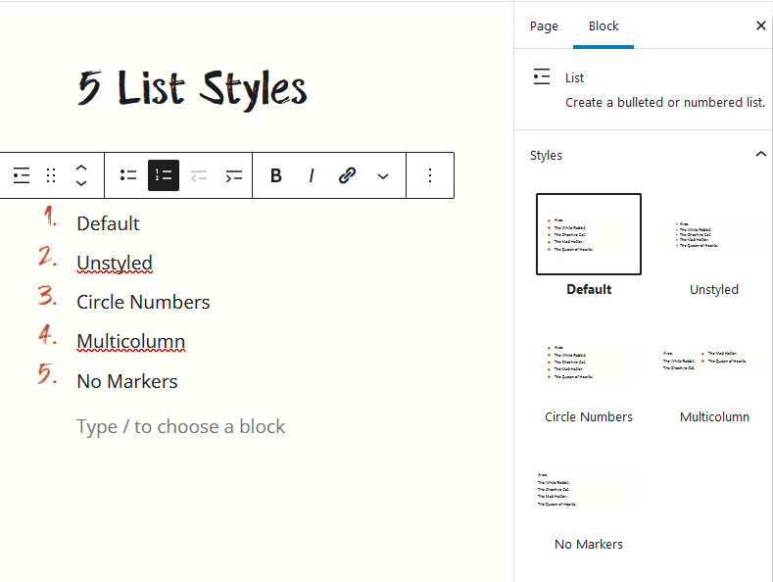Image resolution: width=773 pixels, height=582 pixels.
Task: Click the outdent list item icon
Action: coord(199,175)
